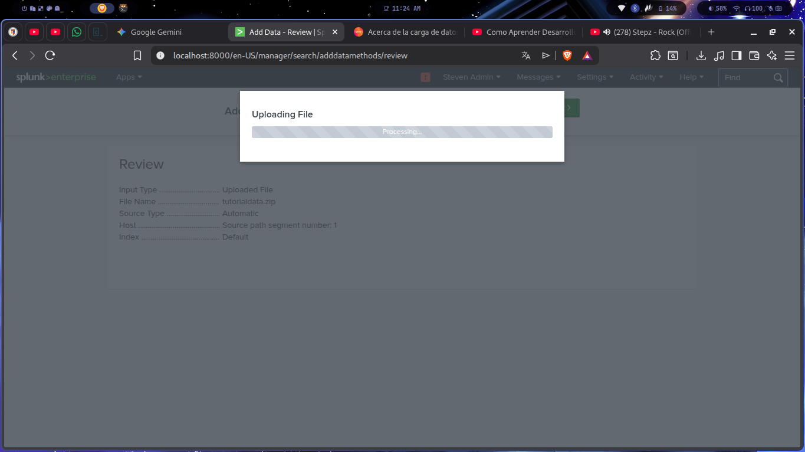Switch to the Google Gemini tab

[x=156, y=32]
